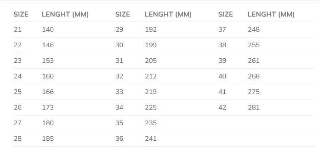Click the third LENGHT (MM) header
Viewport: 319px width, 166px height.
pyautogui.click(x=271, y=14)
